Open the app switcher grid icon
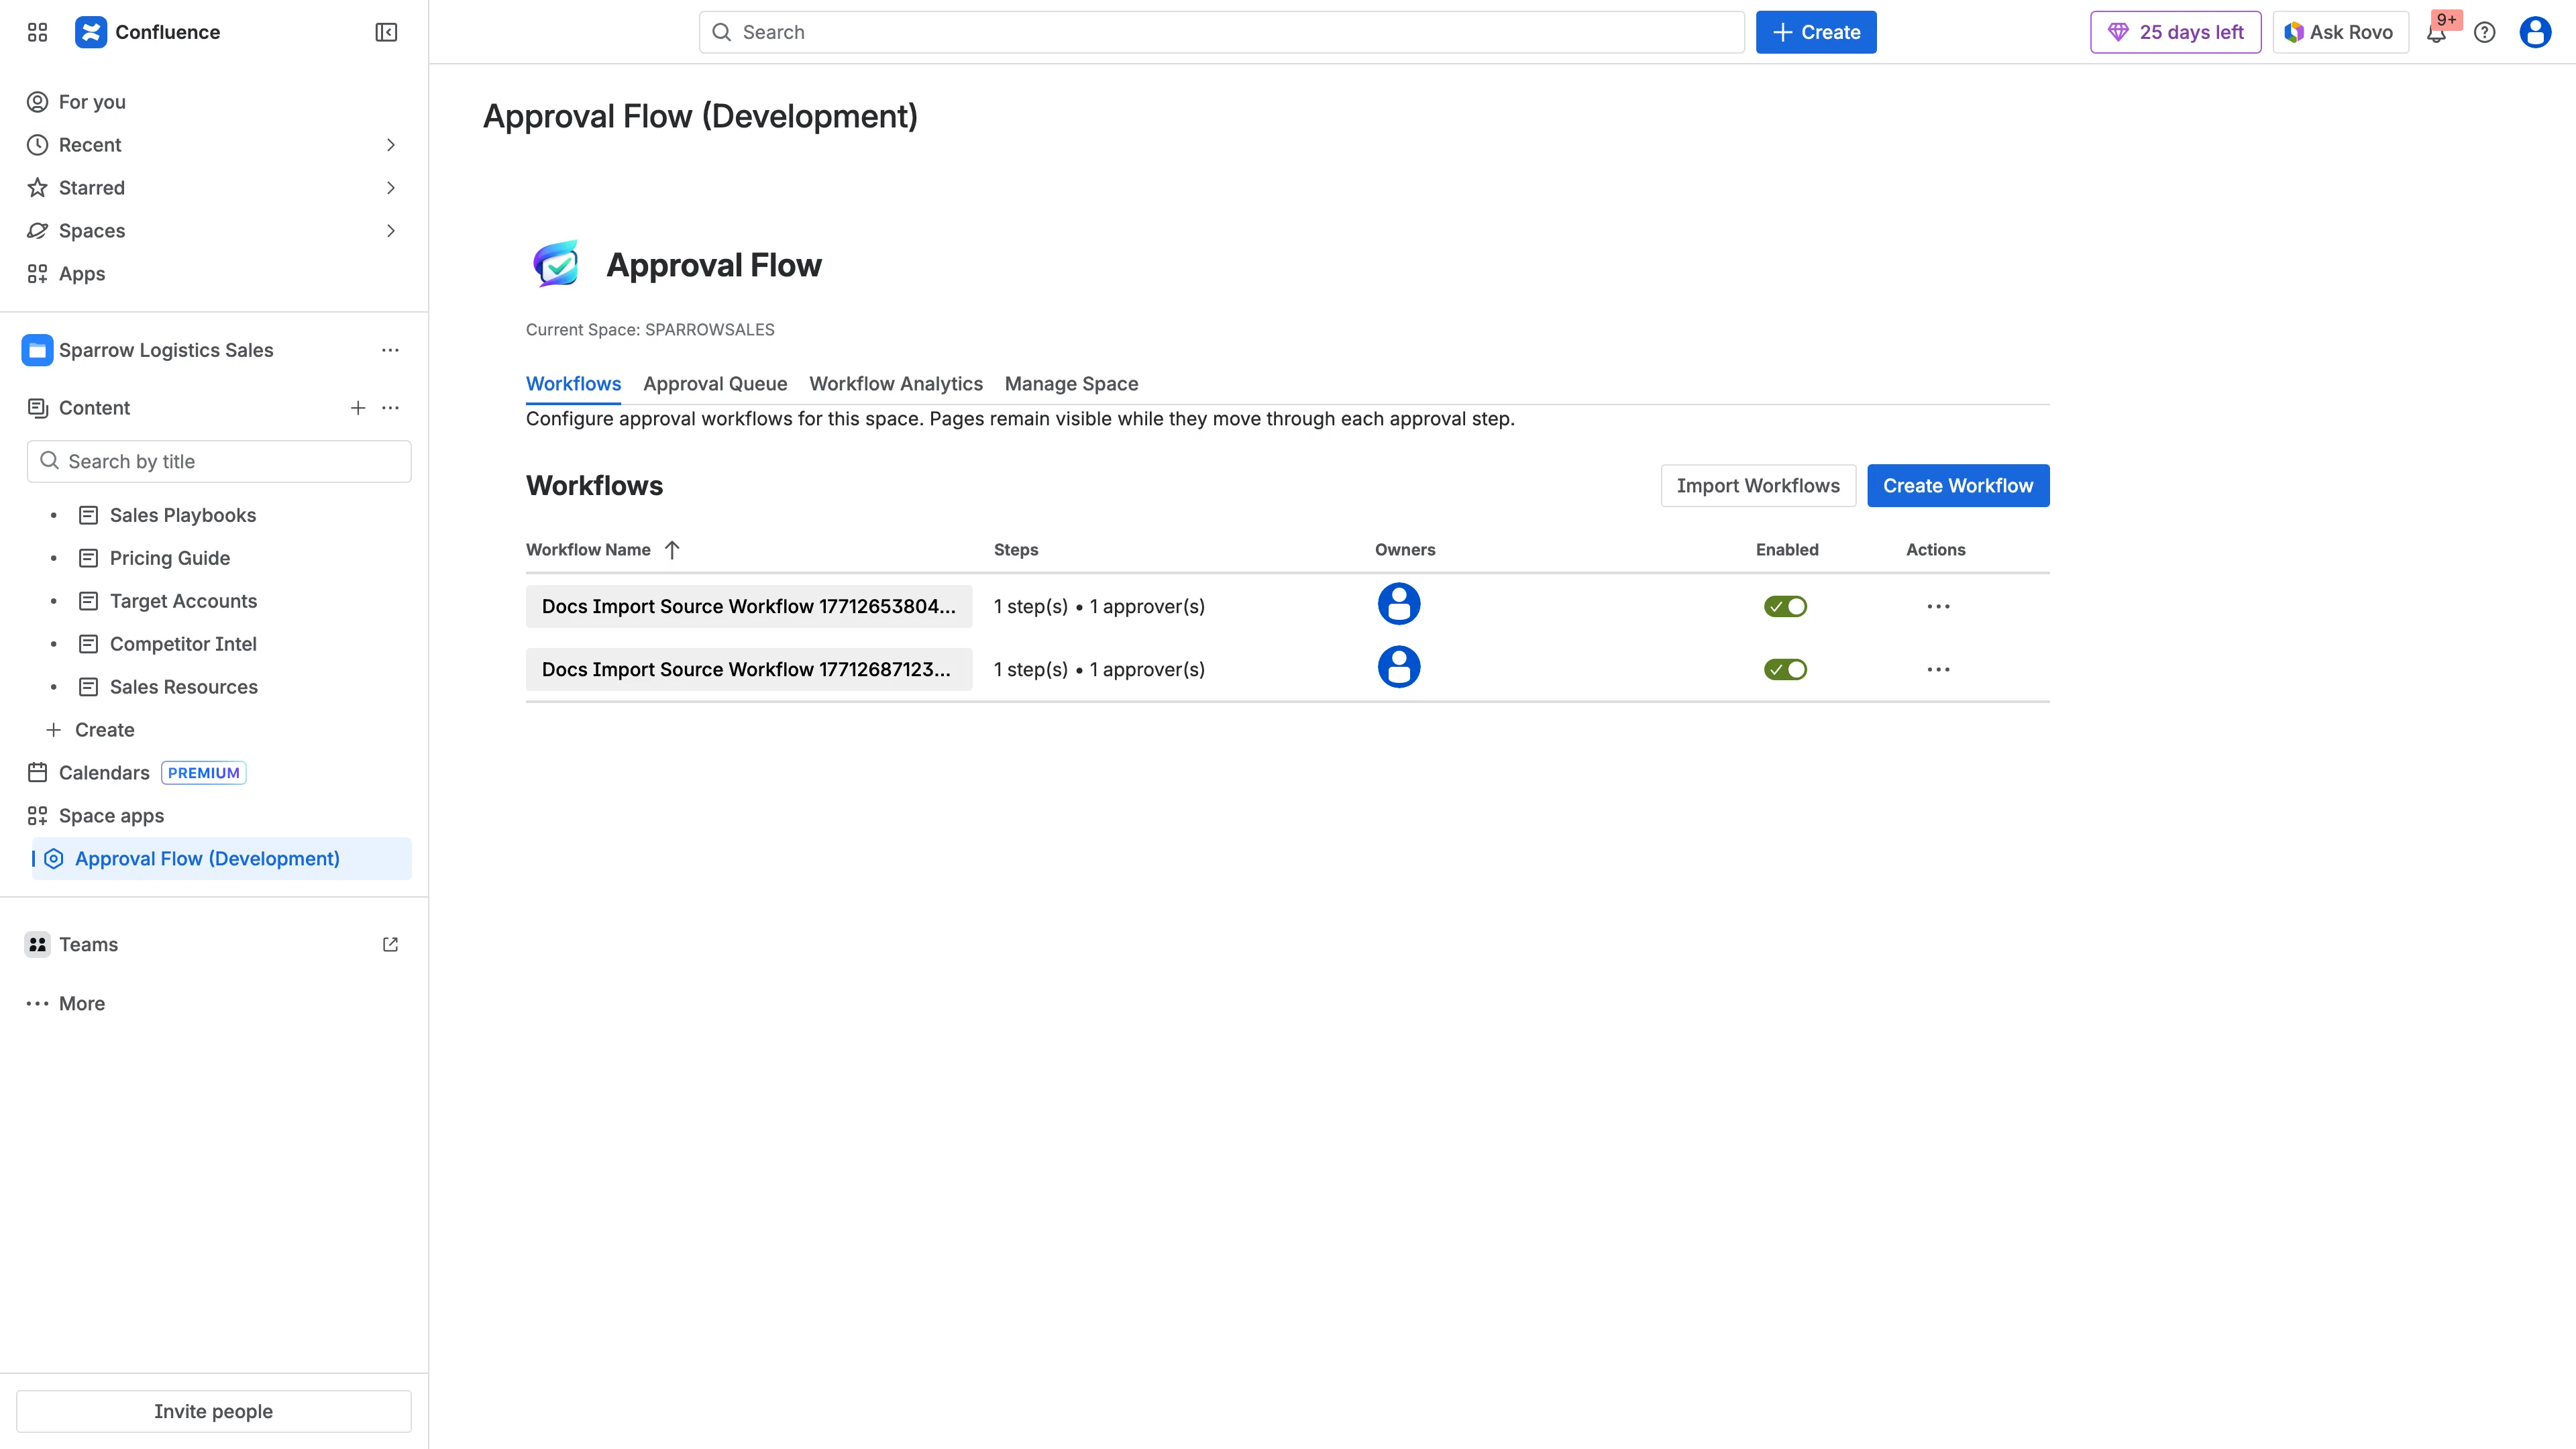Viewport: 2576px width, 1449px height. pos(37,31)
